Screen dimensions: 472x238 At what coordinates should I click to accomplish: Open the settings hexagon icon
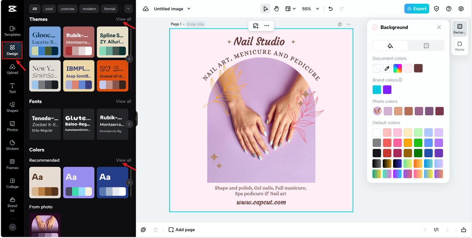(x=461, y=9)
